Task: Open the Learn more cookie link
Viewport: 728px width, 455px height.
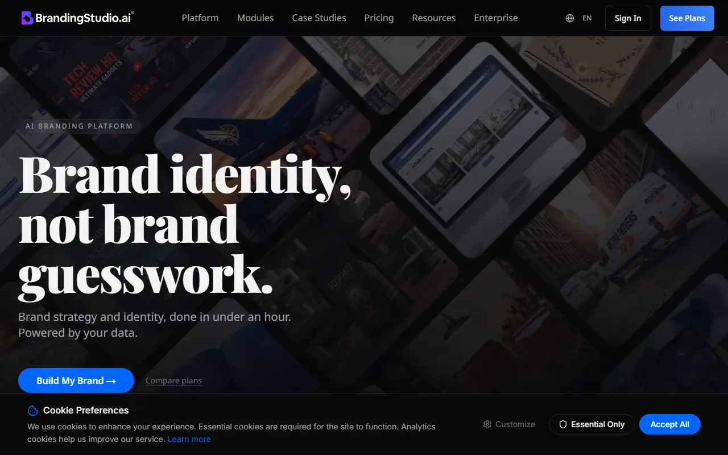Action: [x=189, y=439]
